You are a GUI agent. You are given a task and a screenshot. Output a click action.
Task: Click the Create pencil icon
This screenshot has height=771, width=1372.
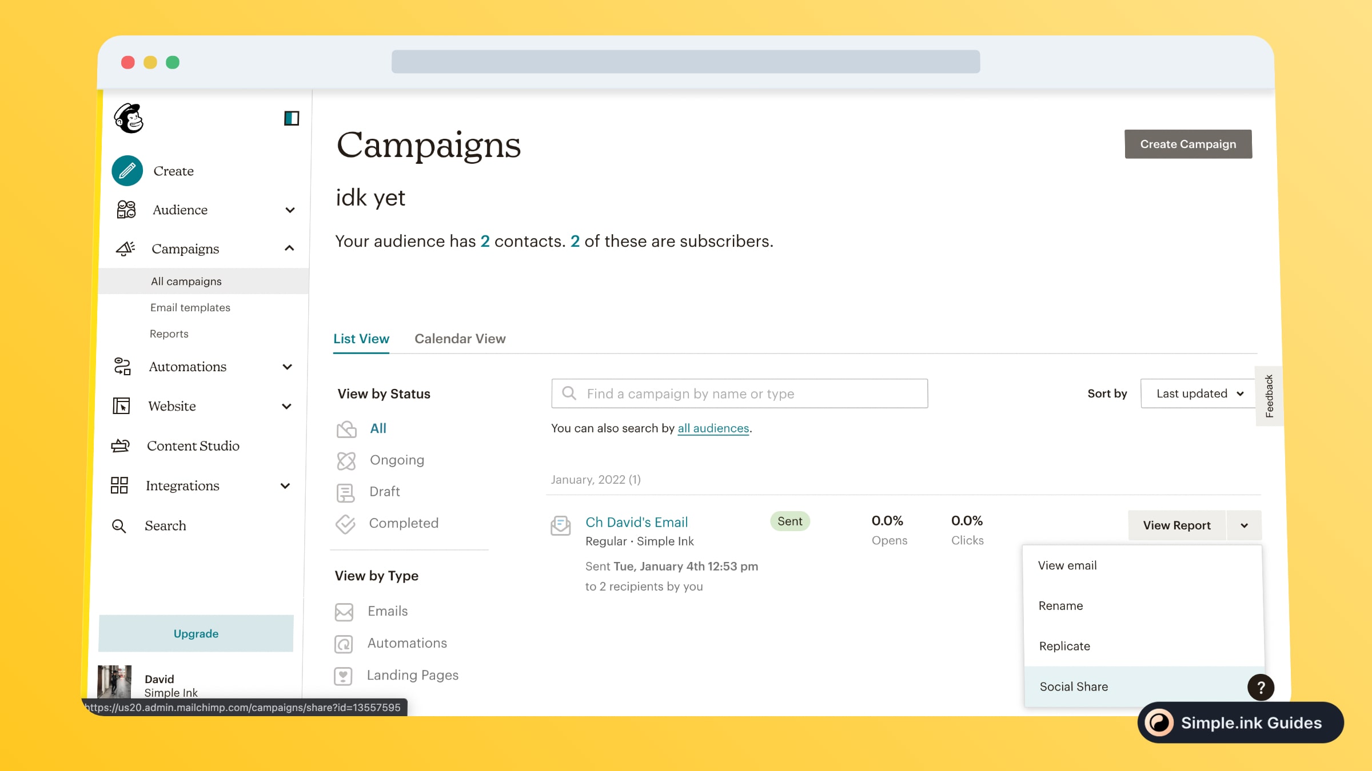(x=127, y=171)
